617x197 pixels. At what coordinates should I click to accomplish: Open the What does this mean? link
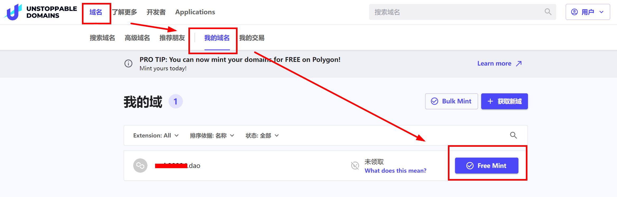(x=396, y=171)
